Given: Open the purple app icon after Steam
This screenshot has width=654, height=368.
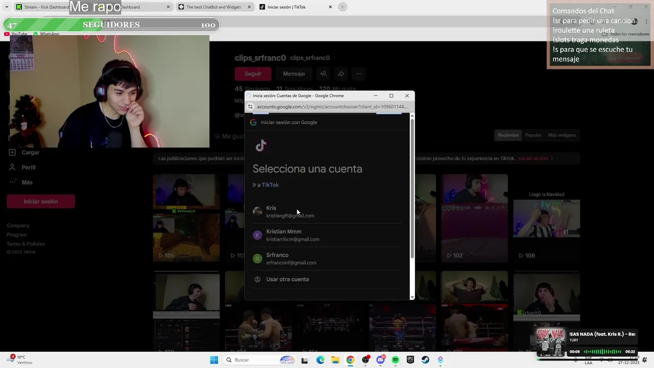Looking at the screenshot, I should (x=440, y=360).
